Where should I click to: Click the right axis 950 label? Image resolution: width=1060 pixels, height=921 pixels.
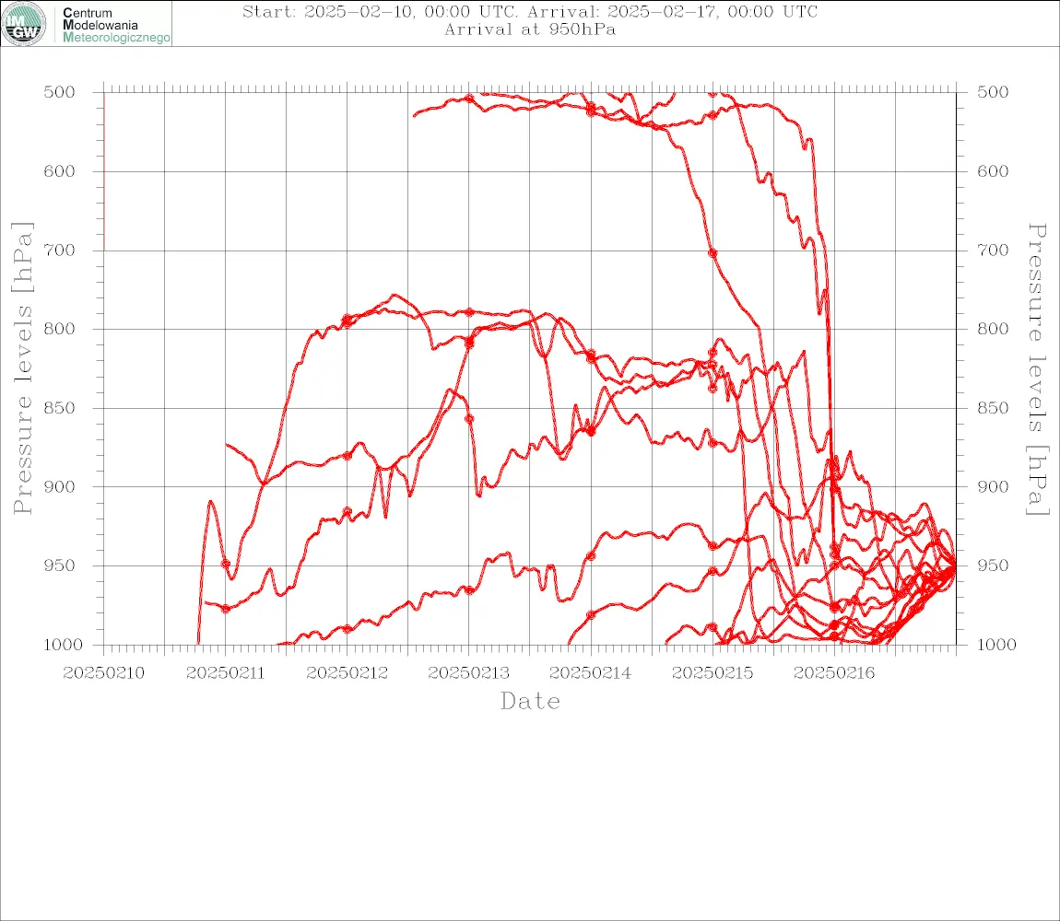pyautogui.click(x=993, y=565)
